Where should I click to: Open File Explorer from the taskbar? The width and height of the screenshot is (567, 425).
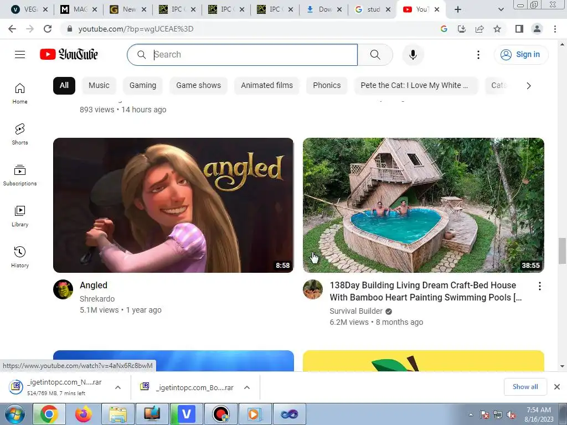click(118, 414)
